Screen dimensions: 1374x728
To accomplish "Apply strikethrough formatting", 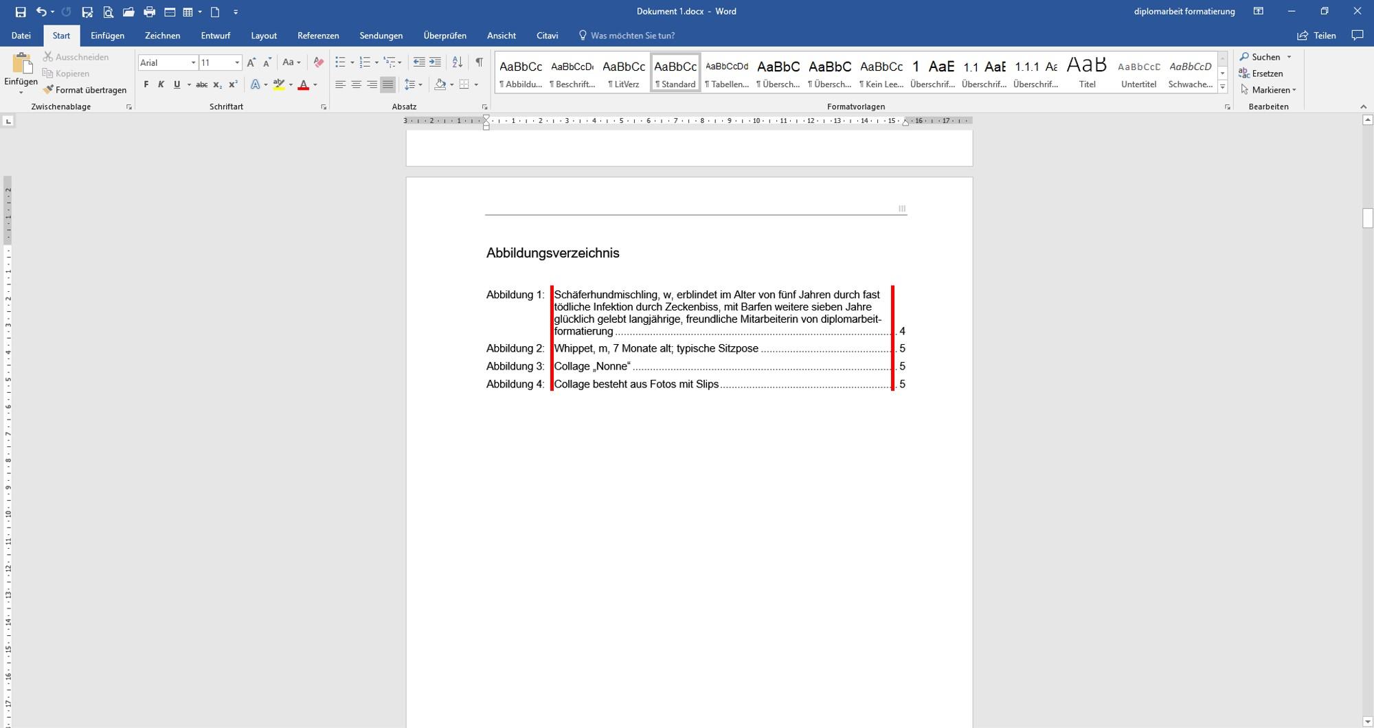I will pyautogui.click(x=201, y=84).
